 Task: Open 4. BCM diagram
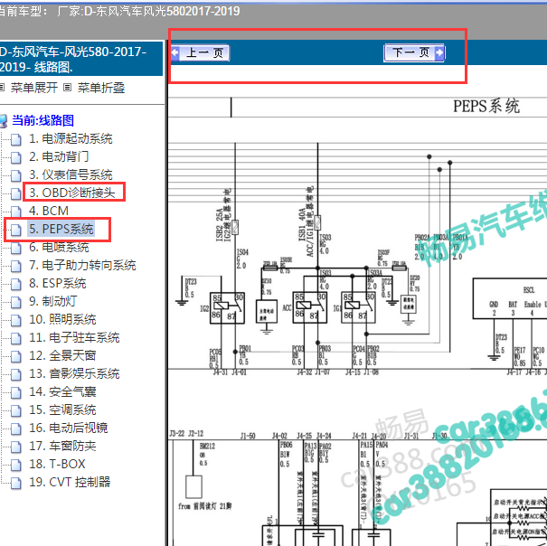49,211
